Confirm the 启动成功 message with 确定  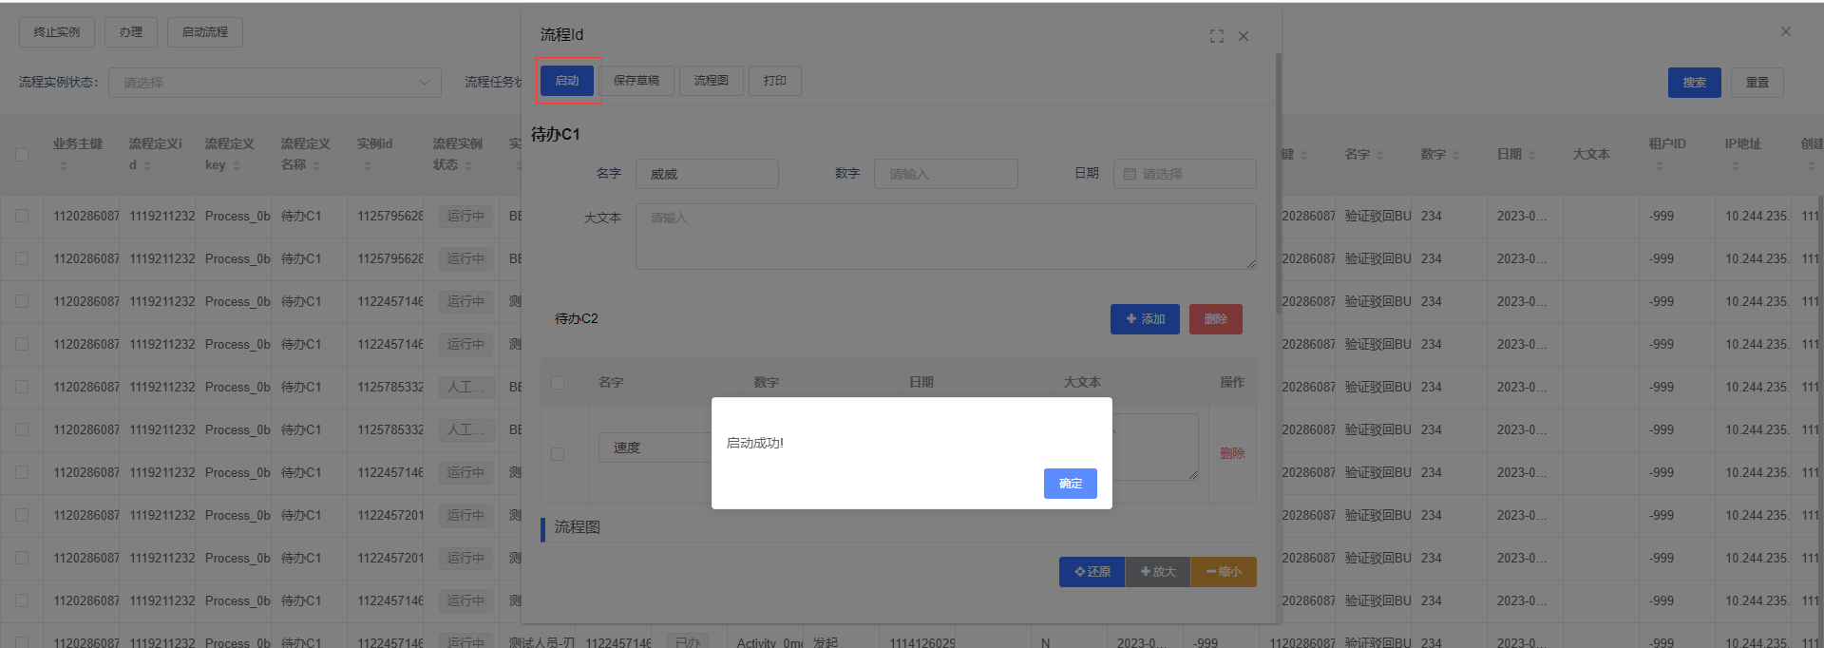click(1070, 484)
